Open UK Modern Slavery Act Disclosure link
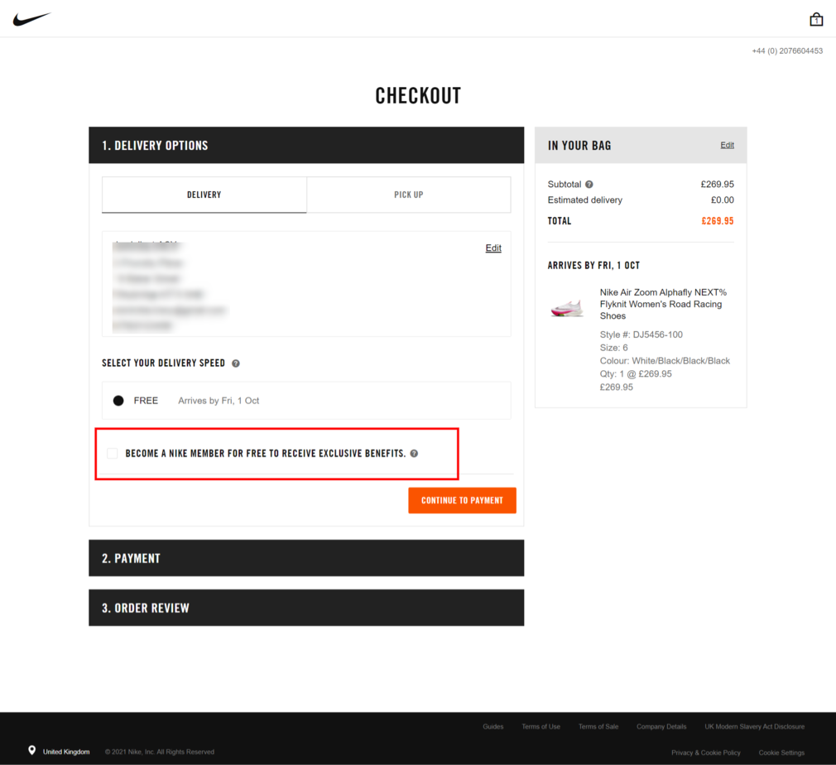836x765 pixels. [754, 727]
